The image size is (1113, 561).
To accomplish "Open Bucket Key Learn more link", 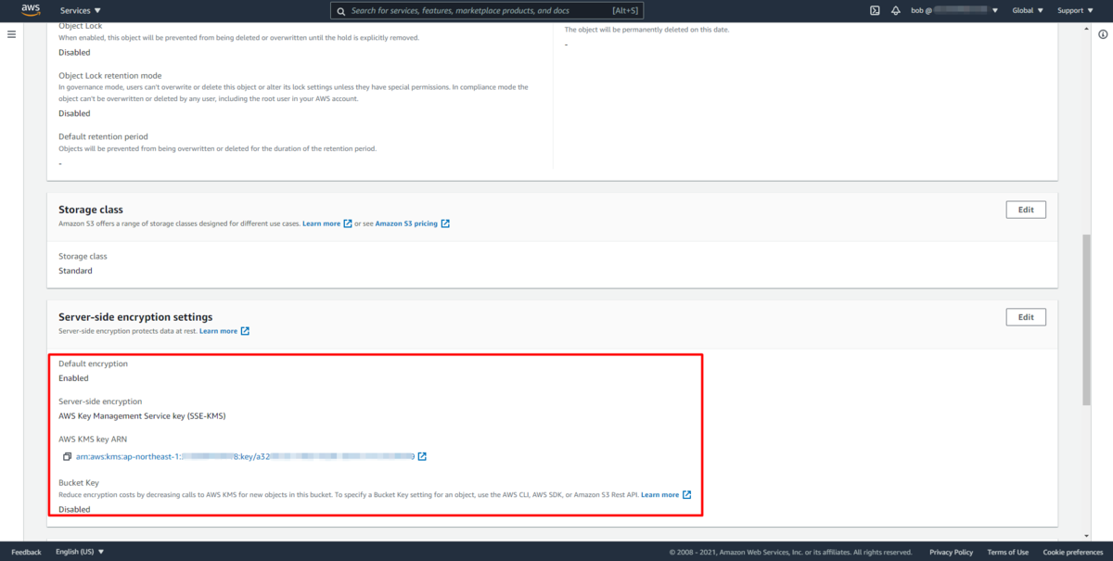I will pos(659,495).
